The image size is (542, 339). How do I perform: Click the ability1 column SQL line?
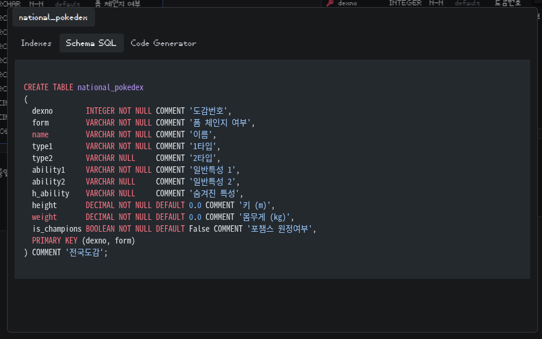[x=136, y=170]
